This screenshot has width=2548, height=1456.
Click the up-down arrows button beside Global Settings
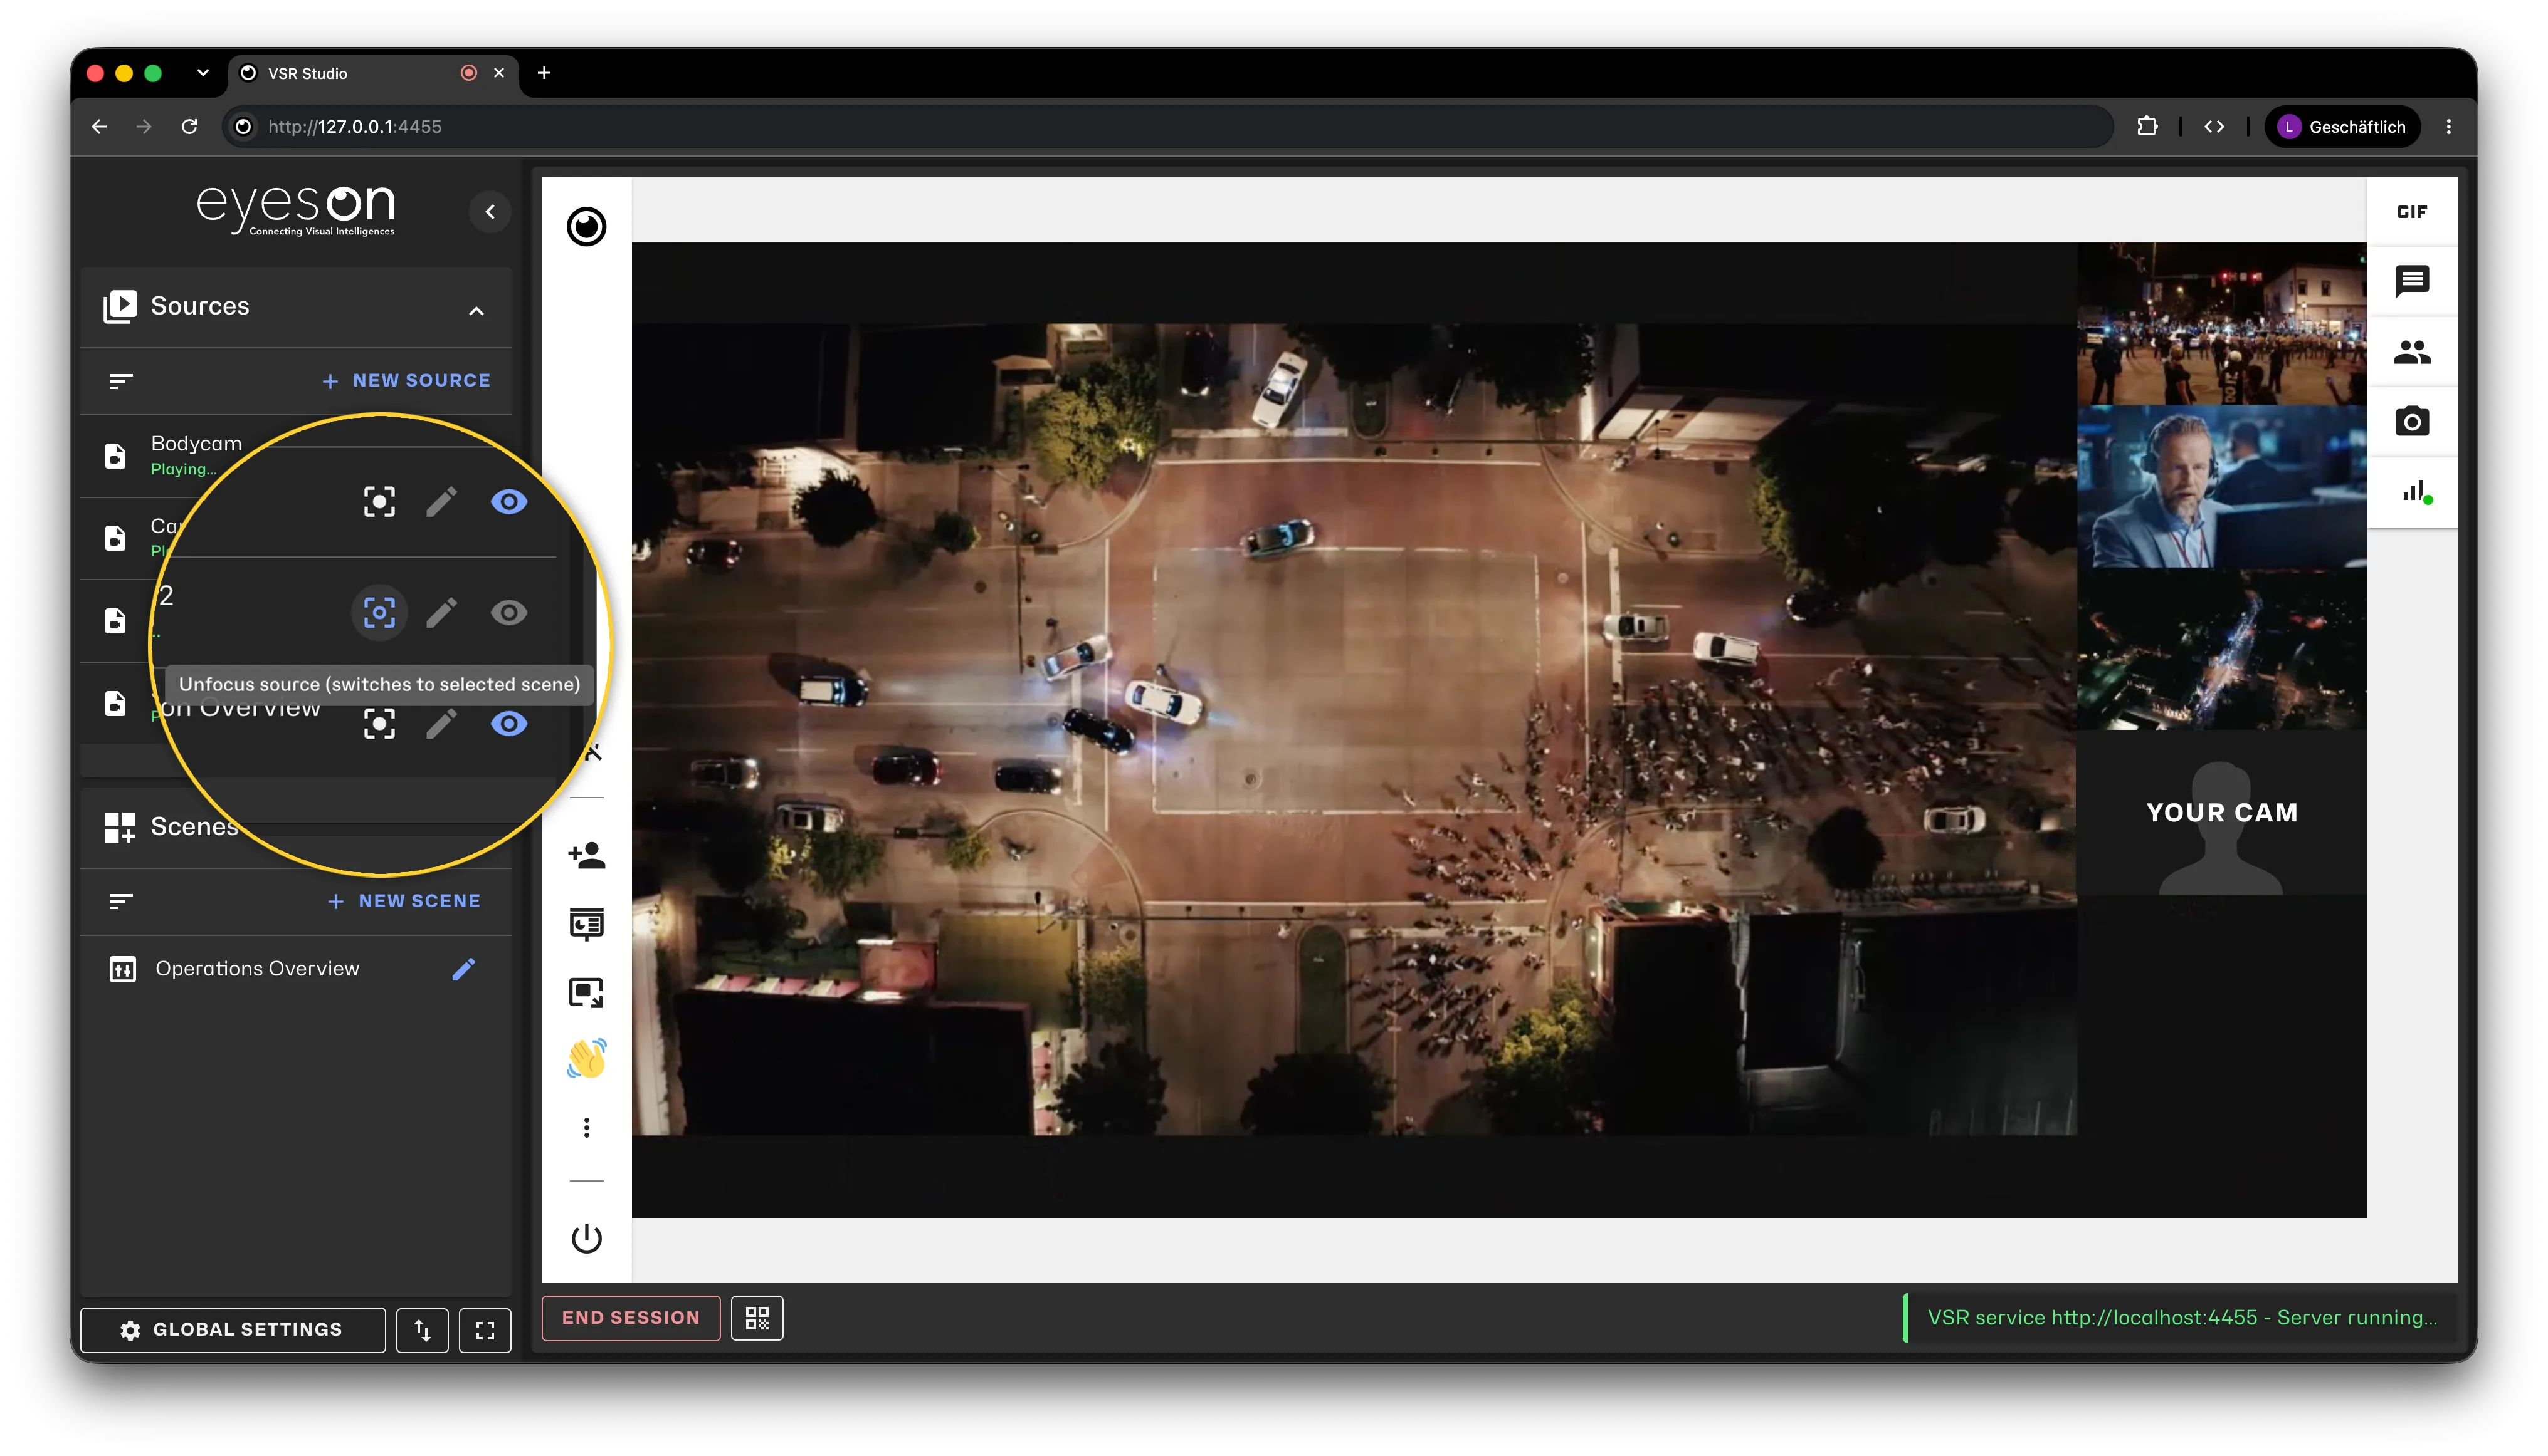point(423,1330)
